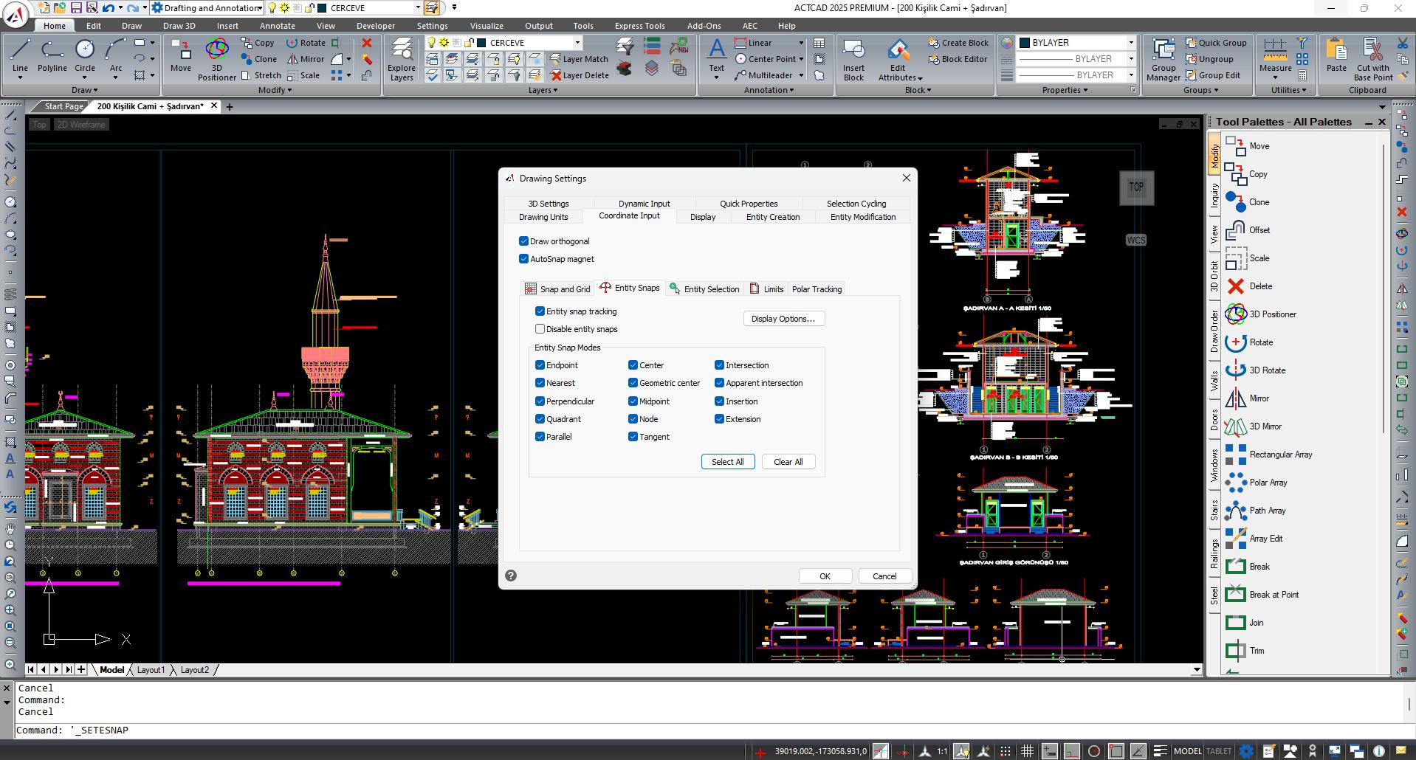This screenshot has height=760, width=1416.
Task: Click the Clear All button
Action: [788, 462]
